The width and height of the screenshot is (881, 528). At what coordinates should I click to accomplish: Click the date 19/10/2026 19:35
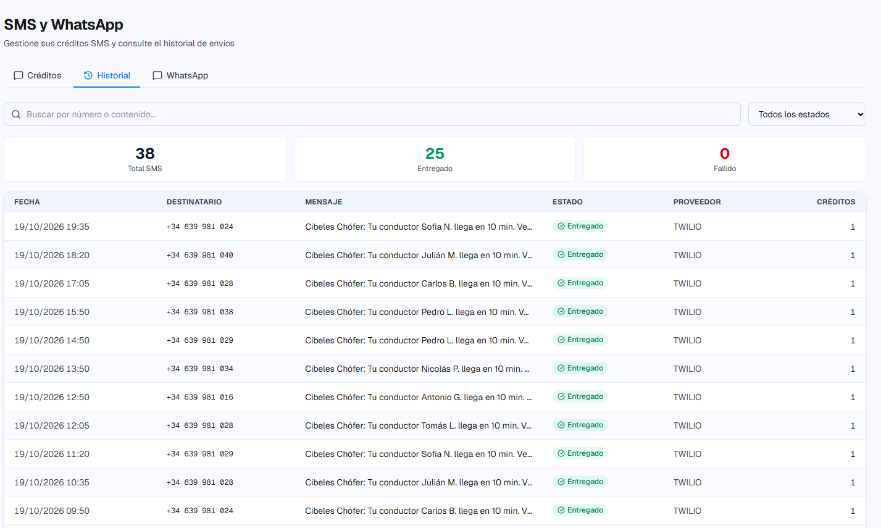point(52,227)
